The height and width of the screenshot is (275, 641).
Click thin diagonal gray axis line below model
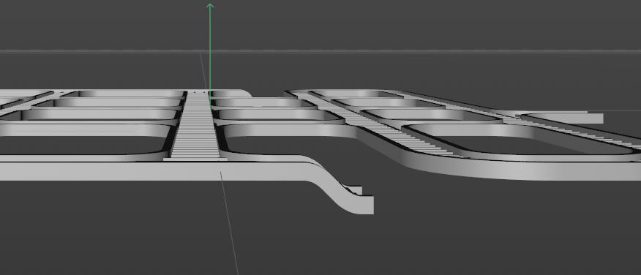point(230,223)
